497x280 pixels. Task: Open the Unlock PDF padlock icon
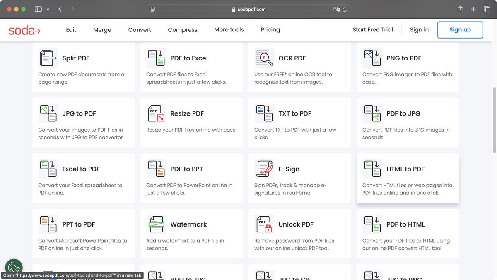(264, 224)
